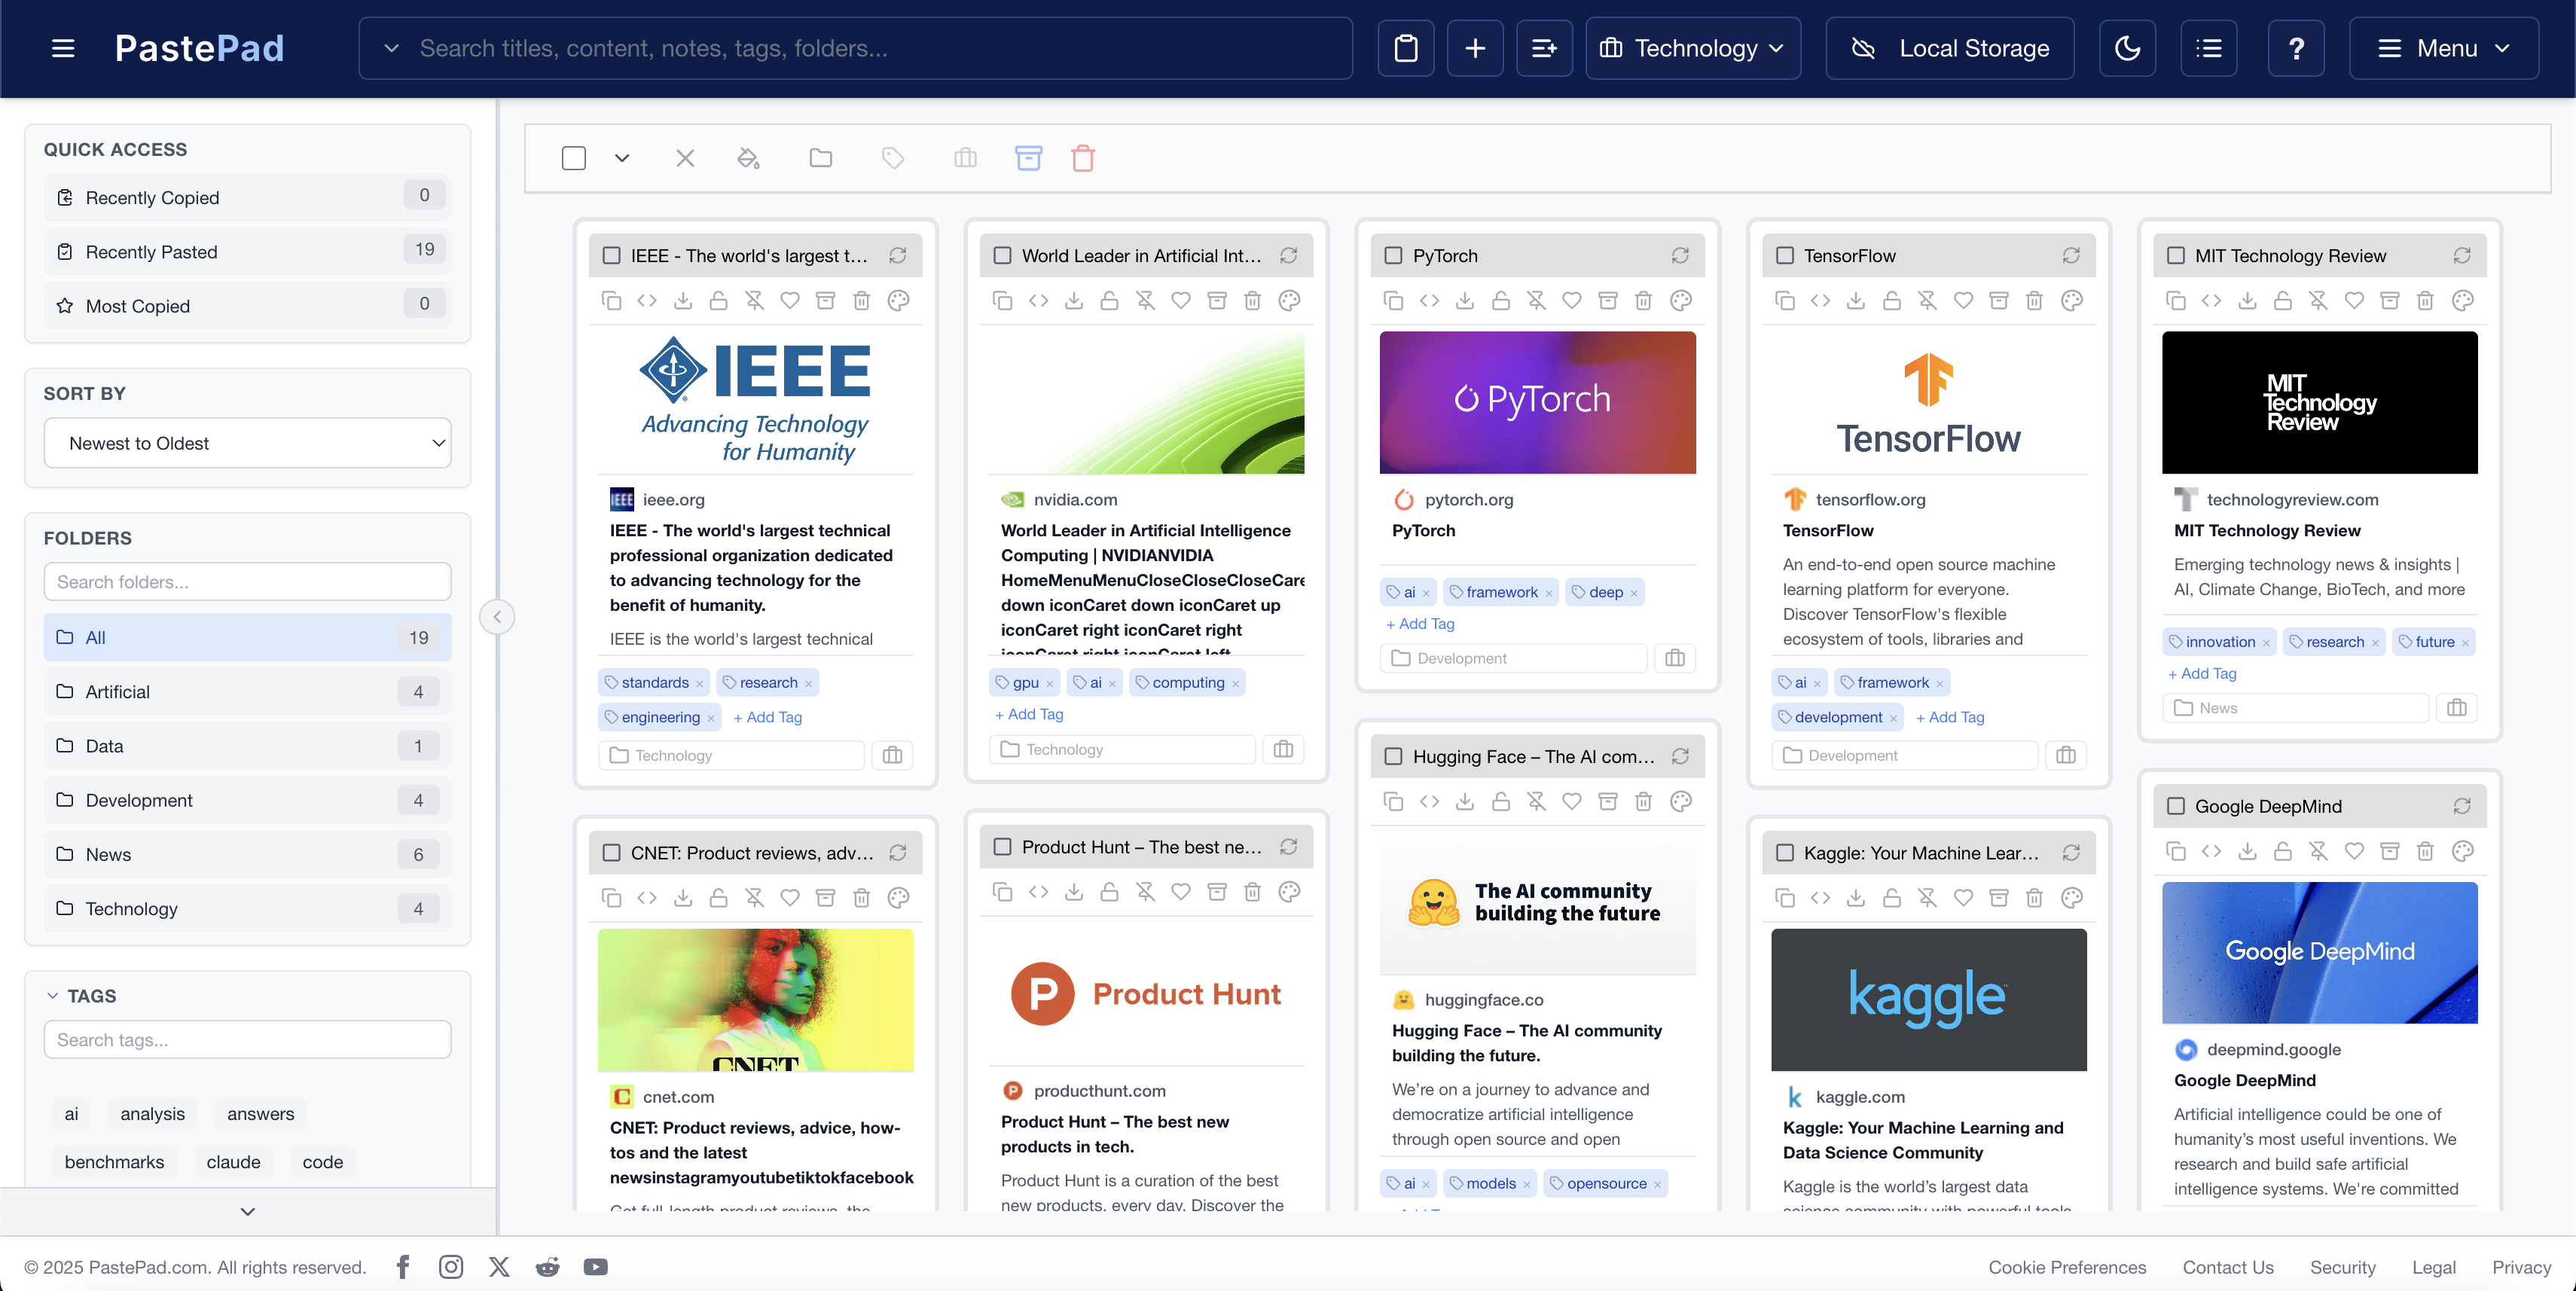This screenshot has width=2576, height=1291.
Task: Open the Technology collection dropdown
Action: coord(1692,48)
